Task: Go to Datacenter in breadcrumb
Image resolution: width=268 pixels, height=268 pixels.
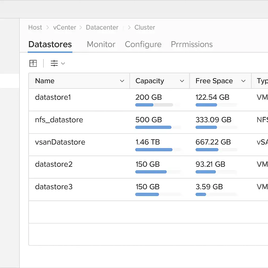Action: (x=102, y=27)
